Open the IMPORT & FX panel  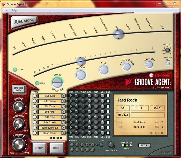(19, 89)
